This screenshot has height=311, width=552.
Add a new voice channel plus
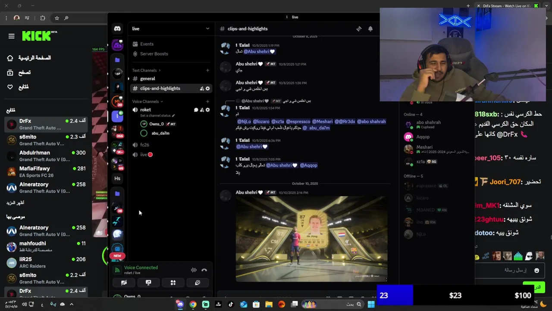pyautogui.click(x=207, y=102)
